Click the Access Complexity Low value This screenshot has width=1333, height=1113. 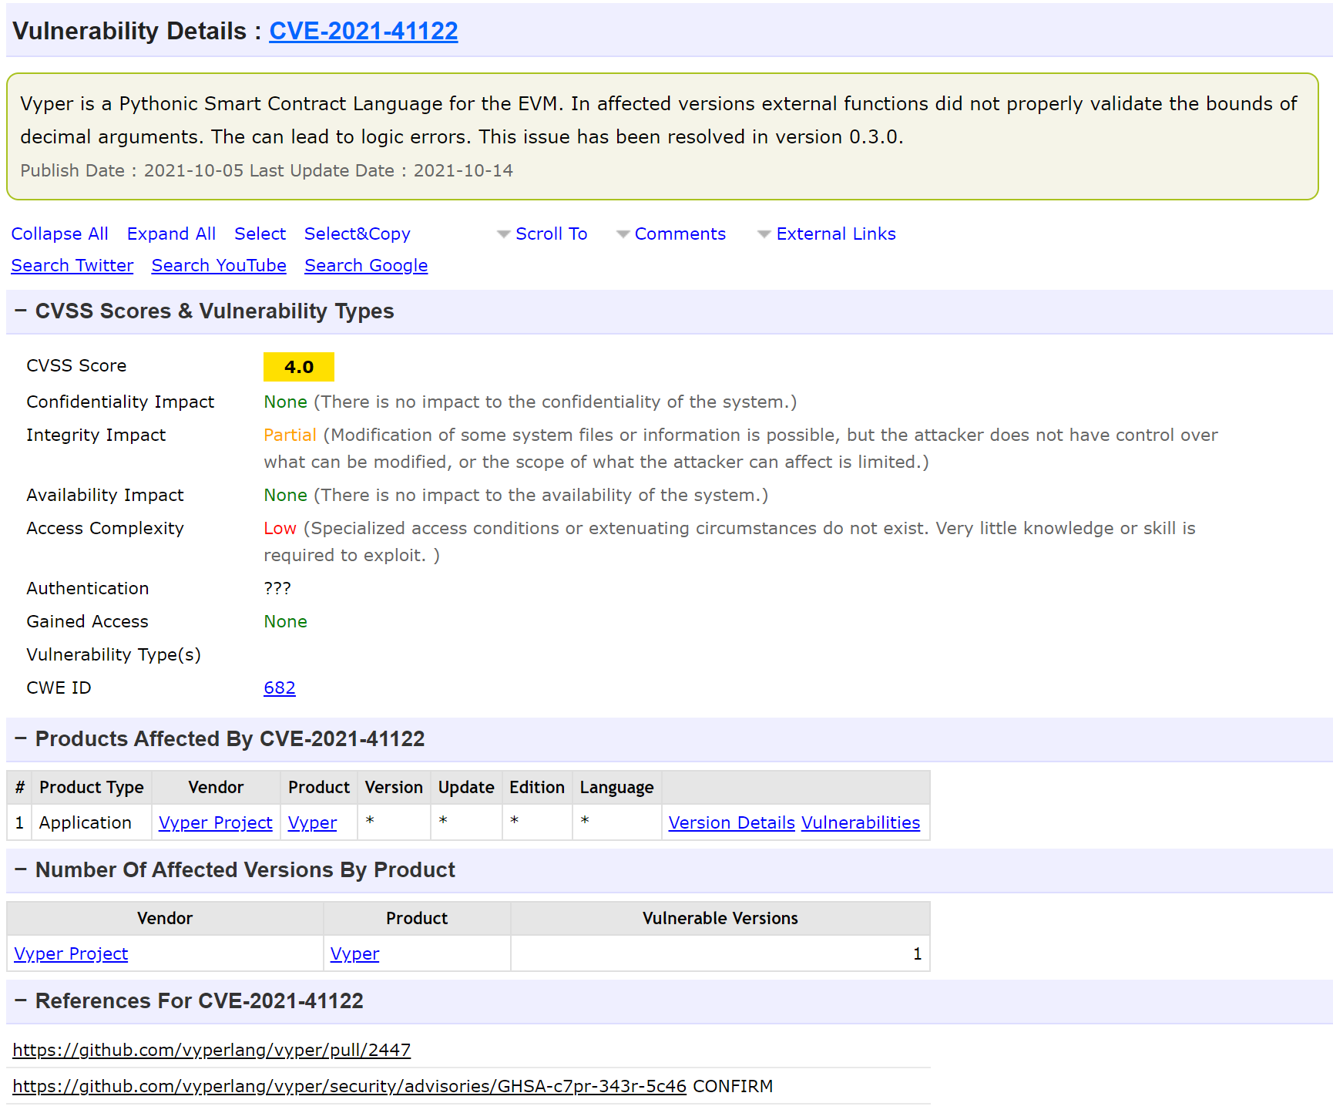(280, 528)
